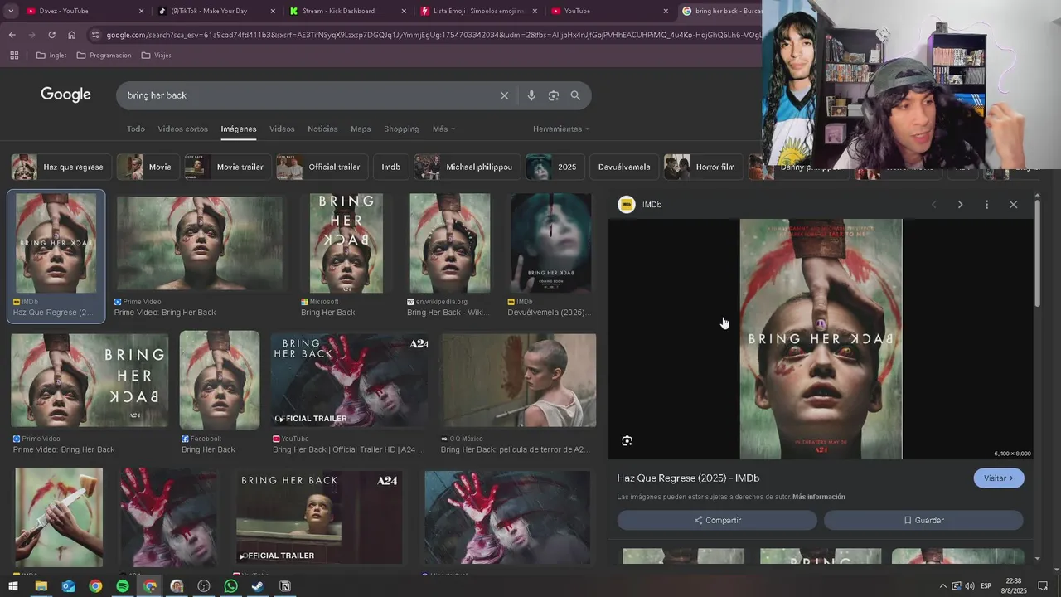Click the Google logo

tap(65, 95)
